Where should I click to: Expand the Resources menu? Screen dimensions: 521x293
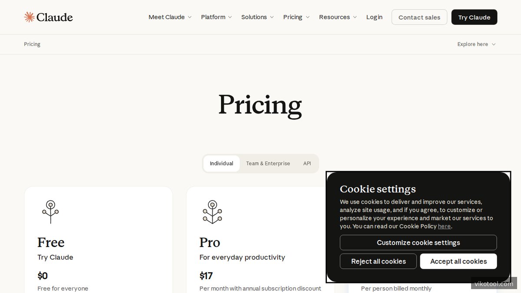click(338, 17)
